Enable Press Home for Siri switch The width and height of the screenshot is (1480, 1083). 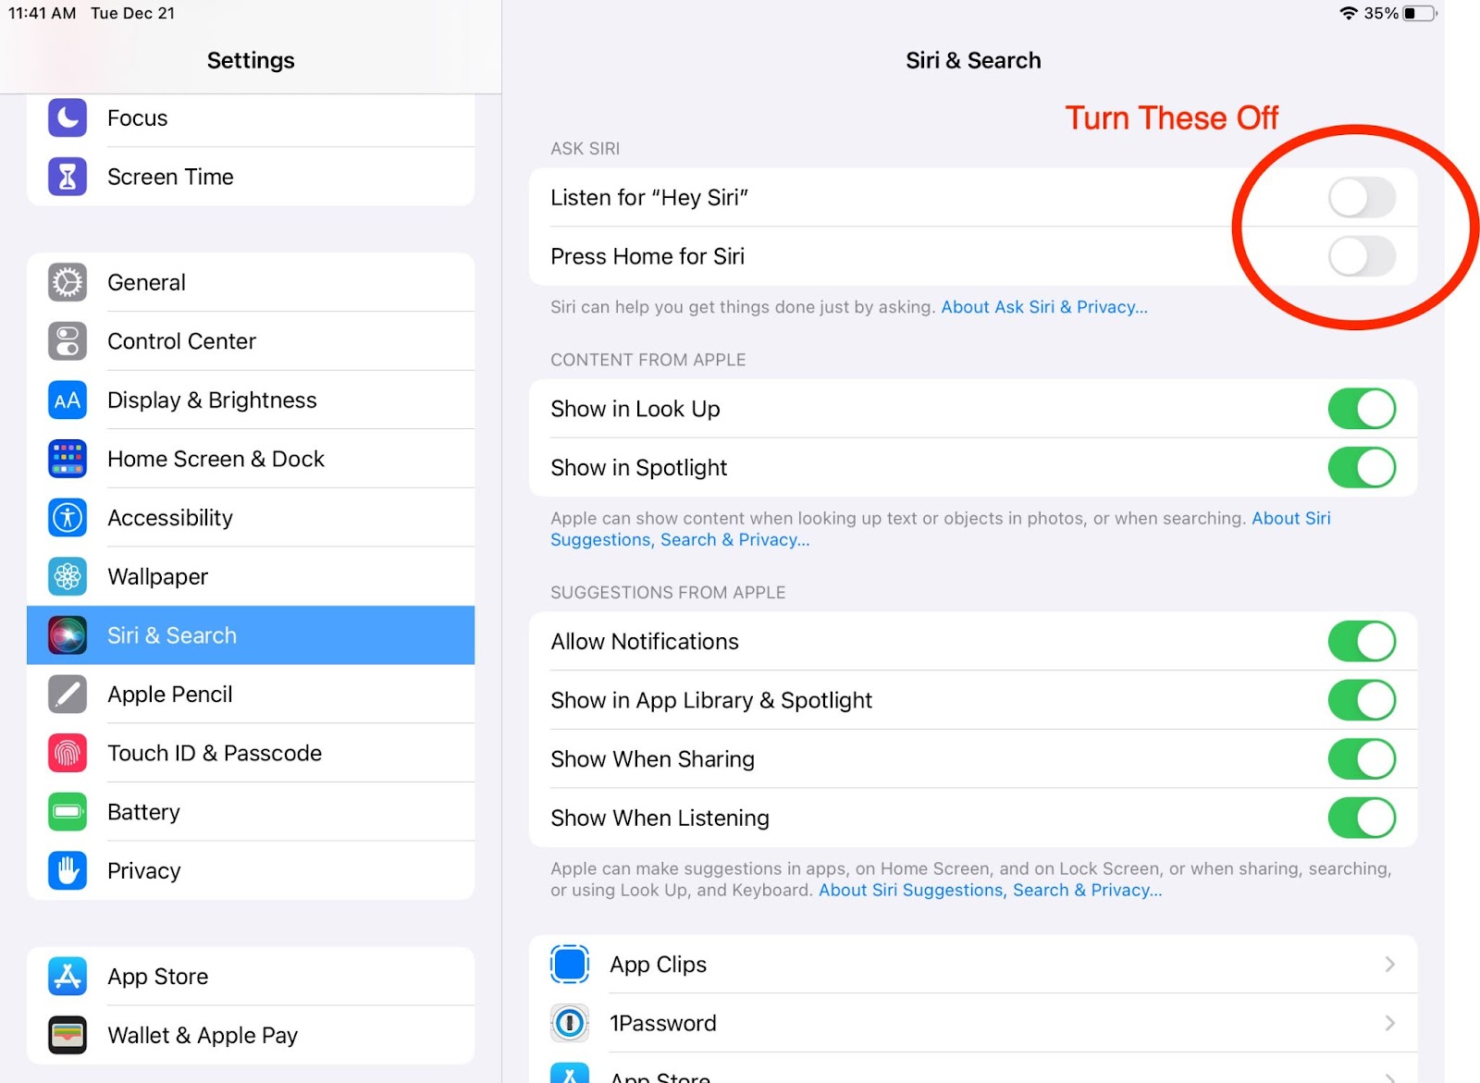pos(1362,256)
